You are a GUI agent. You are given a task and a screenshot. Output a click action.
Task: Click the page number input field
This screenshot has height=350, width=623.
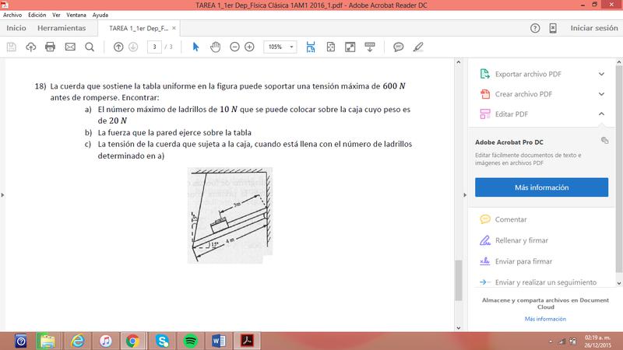157,47
